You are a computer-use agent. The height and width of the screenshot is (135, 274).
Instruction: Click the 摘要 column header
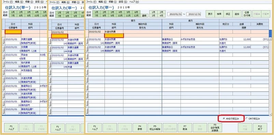(244, 27)
